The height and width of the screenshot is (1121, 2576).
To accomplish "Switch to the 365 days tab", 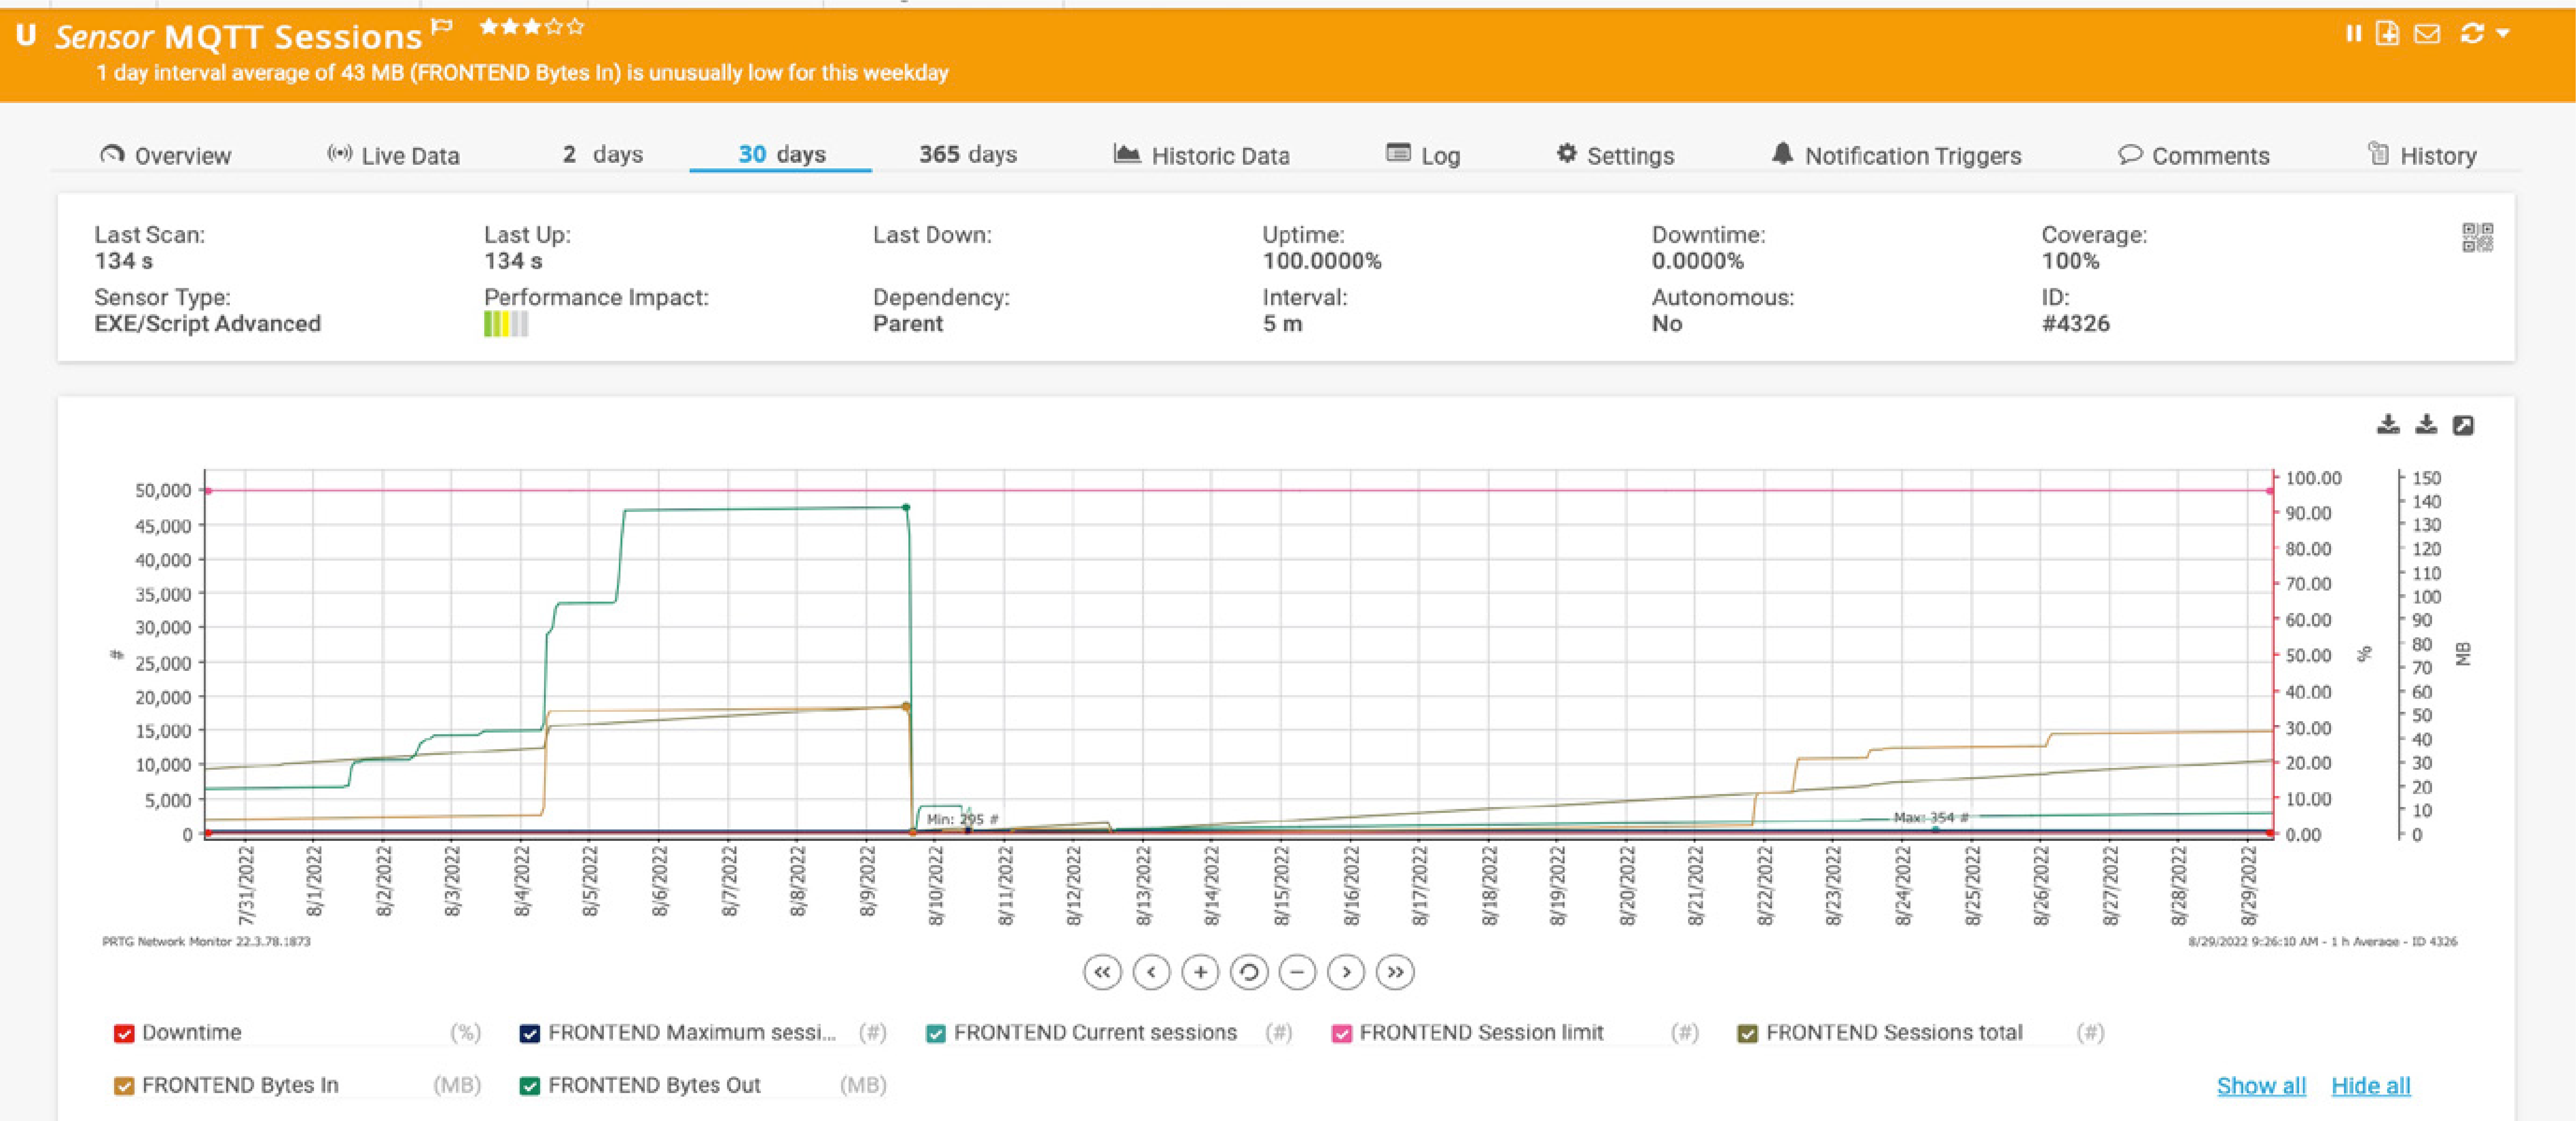I will [x=967, y=155].
